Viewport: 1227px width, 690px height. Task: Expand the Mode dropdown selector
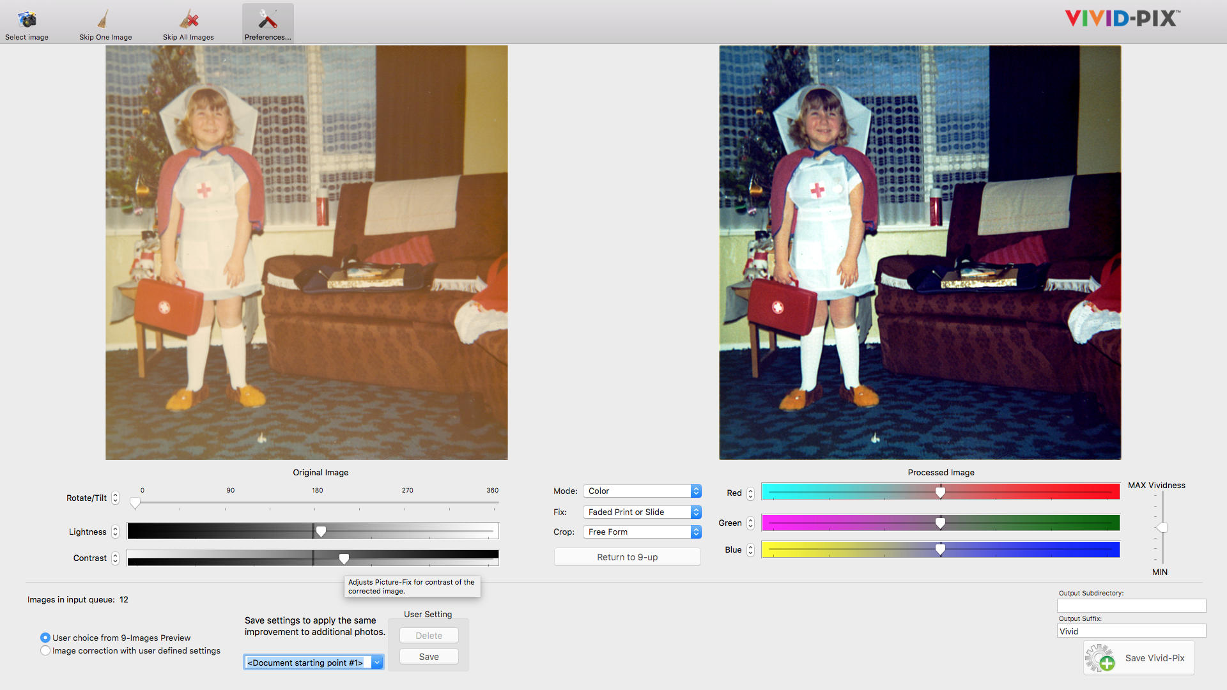[x=695, y=489]
